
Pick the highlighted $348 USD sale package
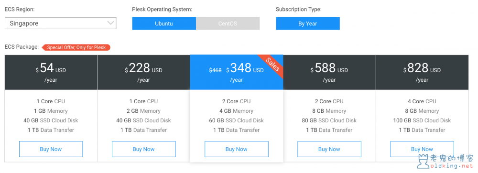(x=237, y=72)
